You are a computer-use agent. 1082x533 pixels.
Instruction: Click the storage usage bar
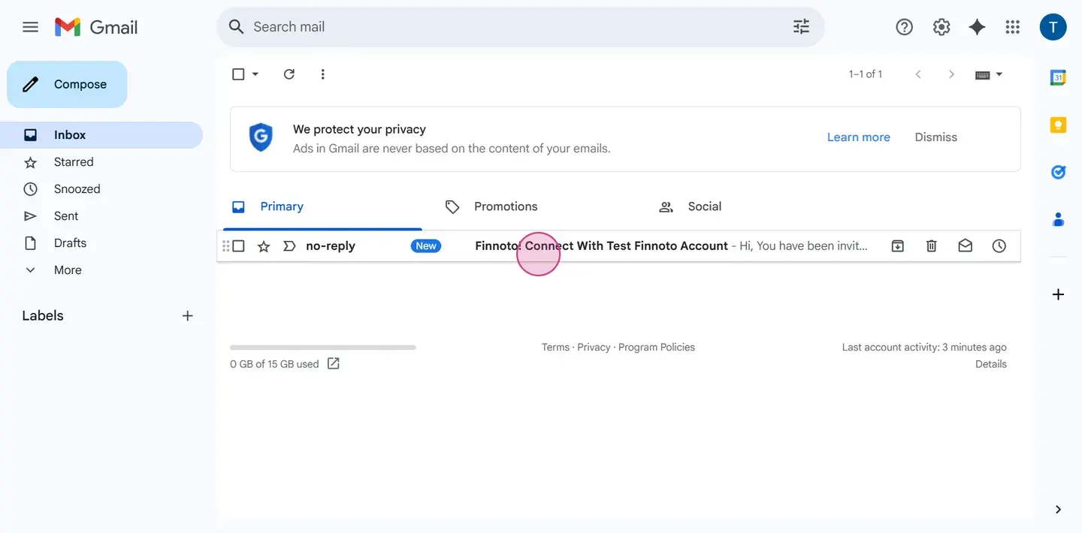322,348
